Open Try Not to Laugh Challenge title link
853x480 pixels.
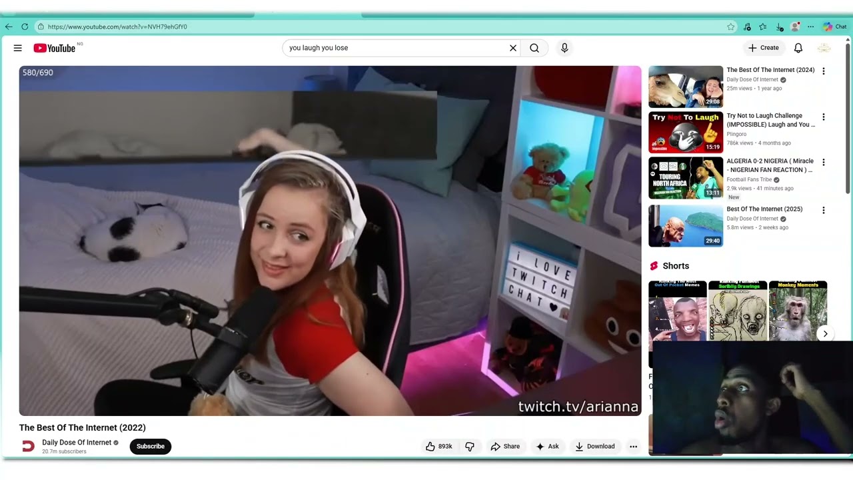point(770,120)
